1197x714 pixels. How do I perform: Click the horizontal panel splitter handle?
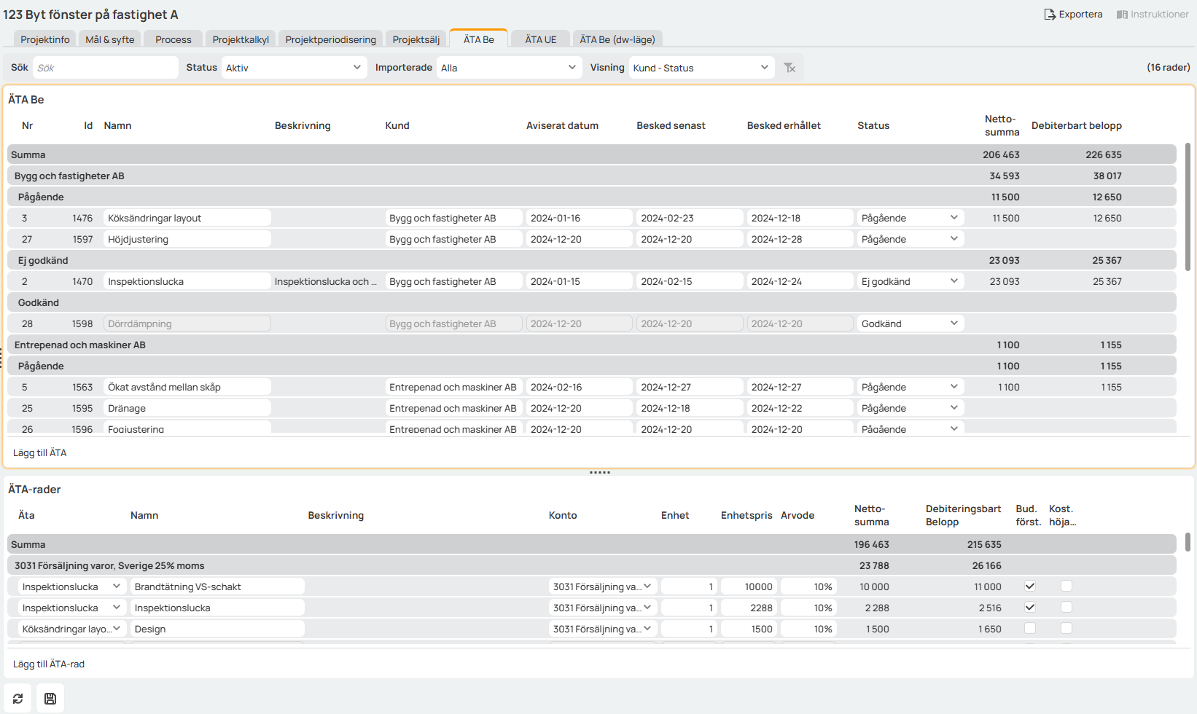(x=599, y=472)
